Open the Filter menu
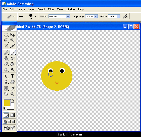 click(x=51, y=9)
